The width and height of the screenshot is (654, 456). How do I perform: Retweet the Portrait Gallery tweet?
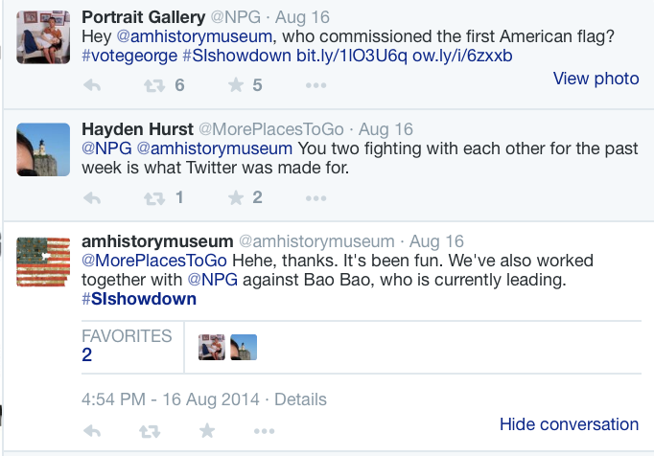[152, 85]
